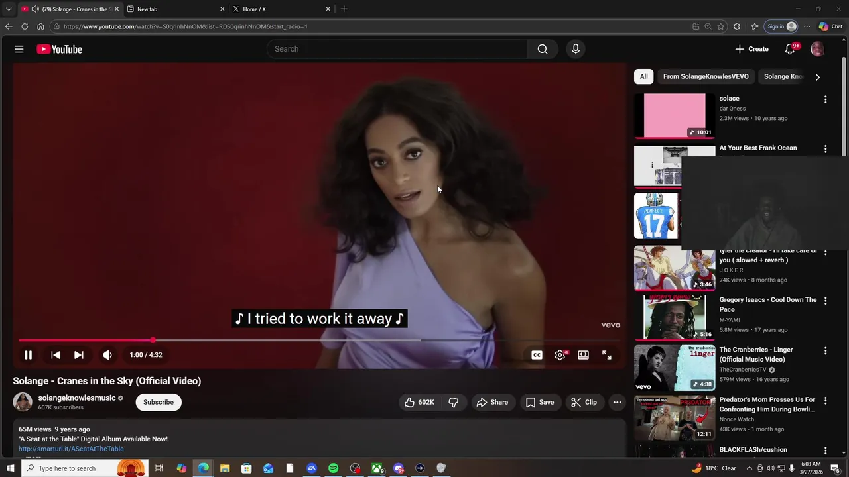Switch the player to theater mode

pos(584,355)
